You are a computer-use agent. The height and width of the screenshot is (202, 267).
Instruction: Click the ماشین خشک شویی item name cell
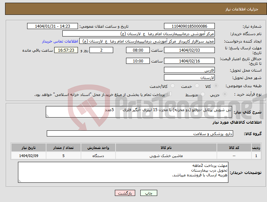[166, 156]
